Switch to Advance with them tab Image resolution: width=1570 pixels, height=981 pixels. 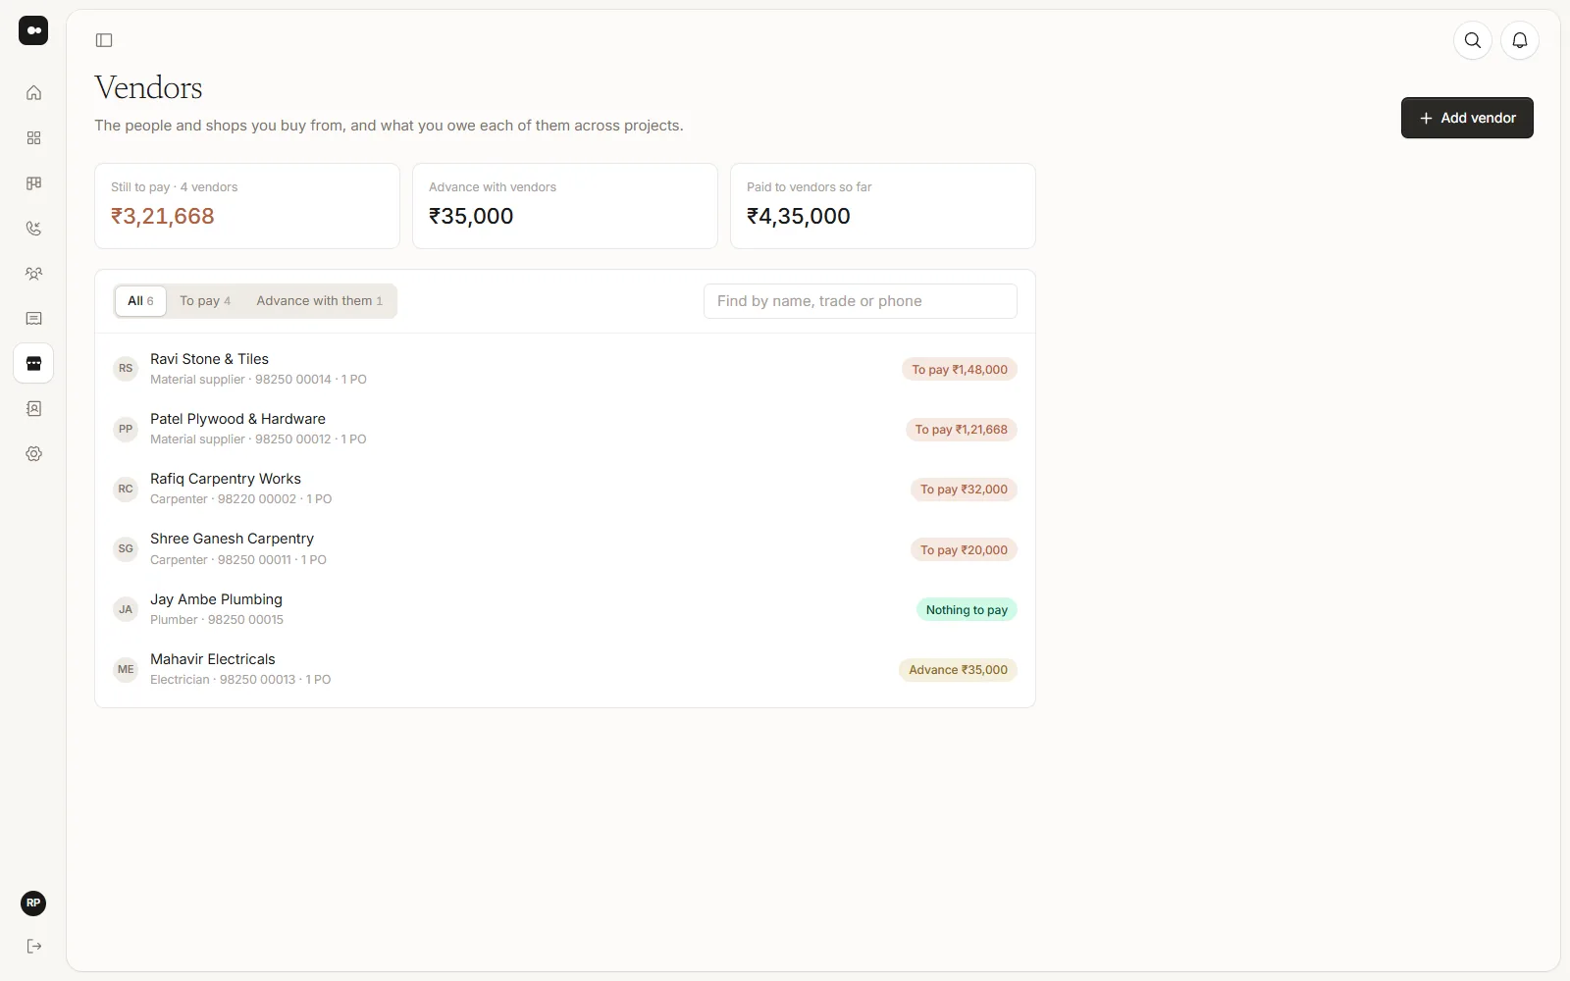coord(320,301)
